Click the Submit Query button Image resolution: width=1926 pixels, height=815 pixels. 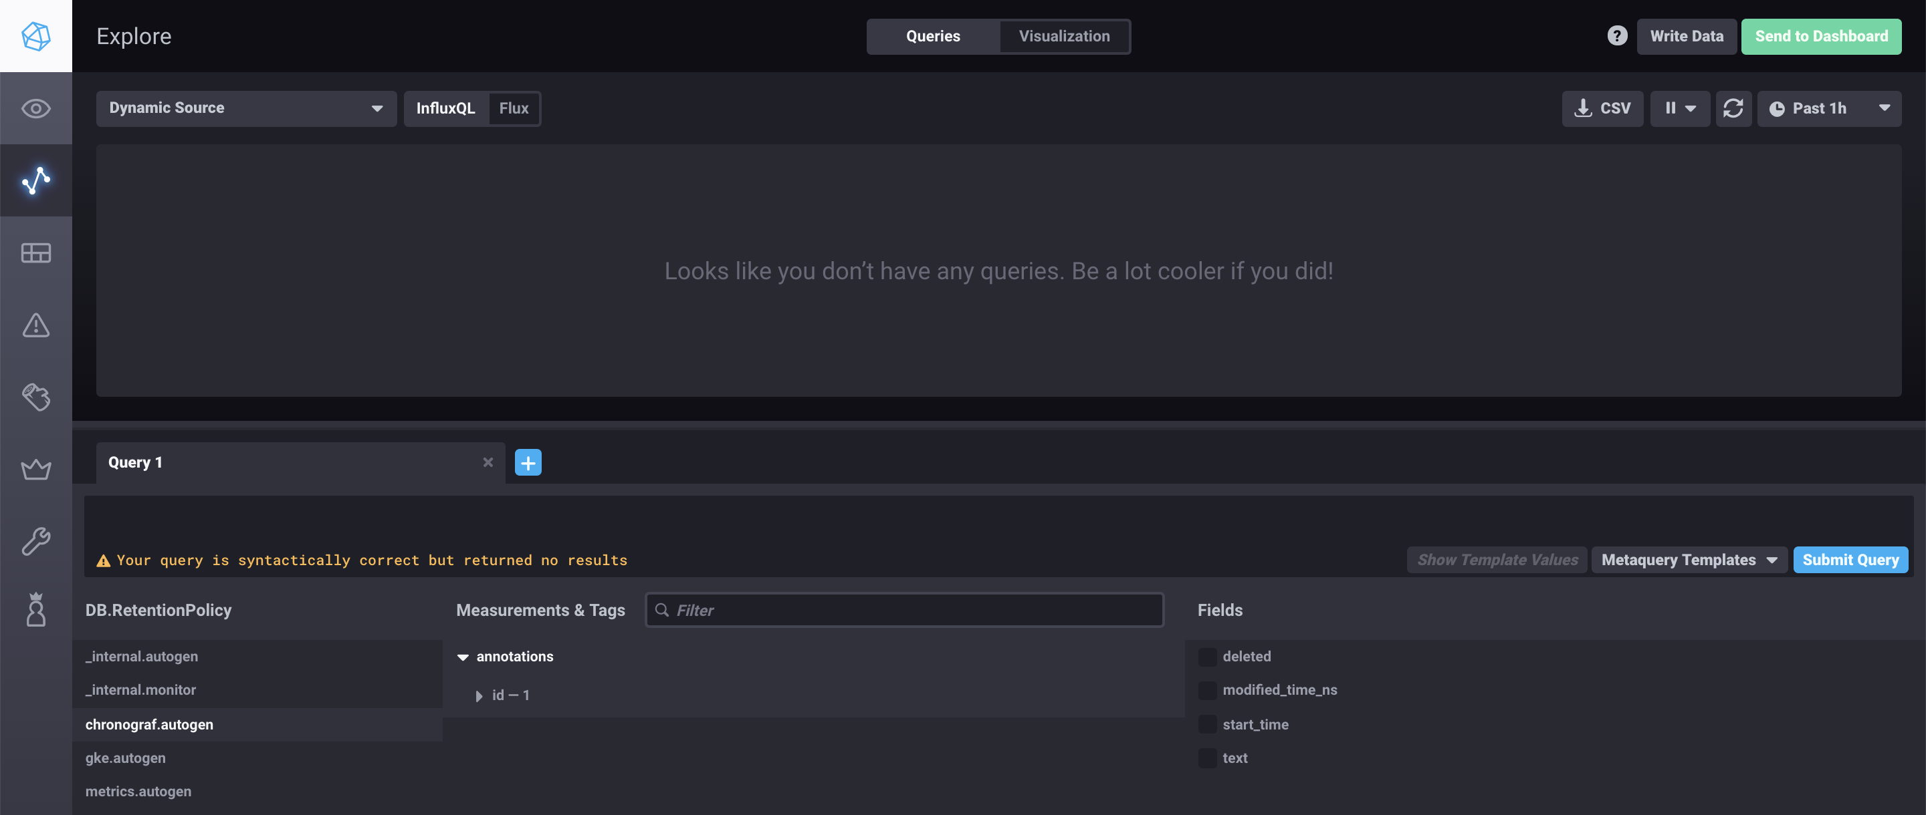click(x=1850, y=560)
